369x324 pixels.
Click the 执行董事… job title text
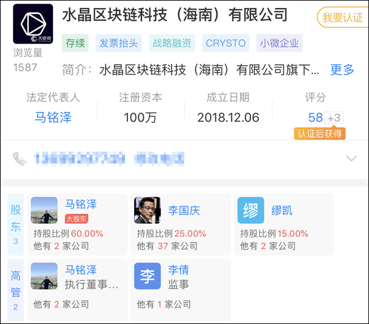click(92, 284)
